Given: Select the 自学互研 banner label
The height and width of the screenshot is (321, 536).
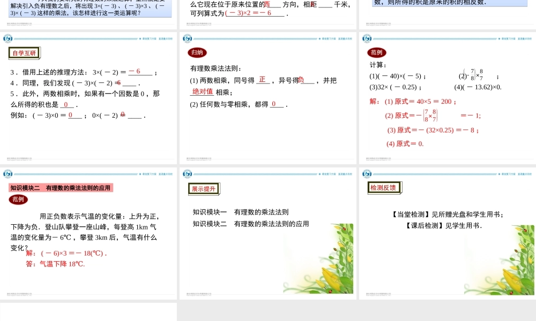Looking at the screenshot, I should tap(24, 53).
